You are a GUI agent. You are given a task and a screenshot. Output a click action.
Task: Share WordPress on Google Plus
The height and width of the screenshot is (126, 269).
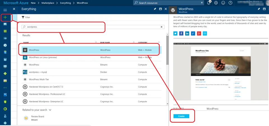[x=199, y=33]
